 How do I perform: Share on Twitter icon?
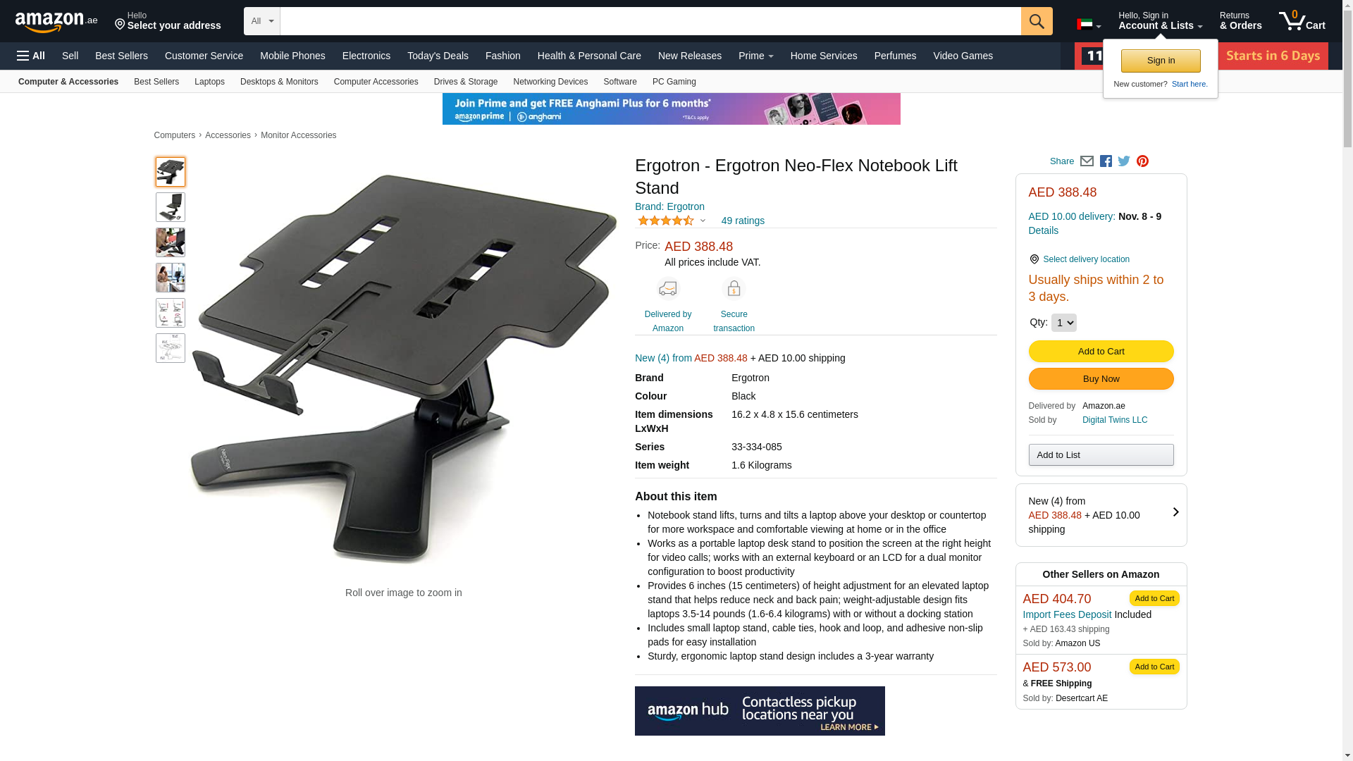pyautogui.click(x=1124, y=161)
